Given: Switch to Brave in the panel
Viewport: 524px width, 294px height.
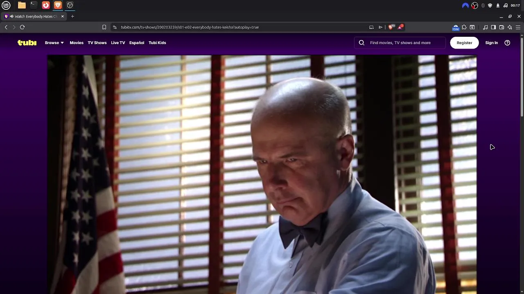Looking at the screenshot, I should tap(58, 5).
